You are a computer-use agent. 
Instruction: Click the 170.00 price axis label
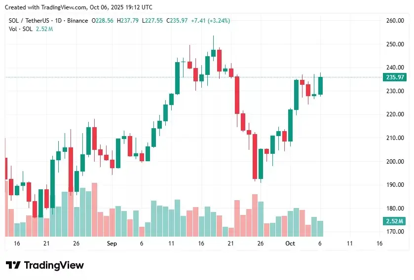395,232
